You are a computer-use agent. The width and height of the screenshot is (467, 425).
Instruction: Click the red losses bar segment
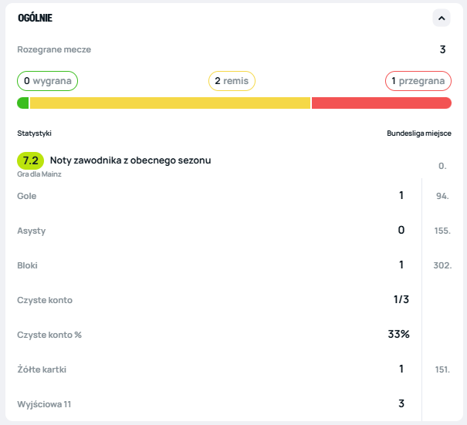(x=381, y=103)
